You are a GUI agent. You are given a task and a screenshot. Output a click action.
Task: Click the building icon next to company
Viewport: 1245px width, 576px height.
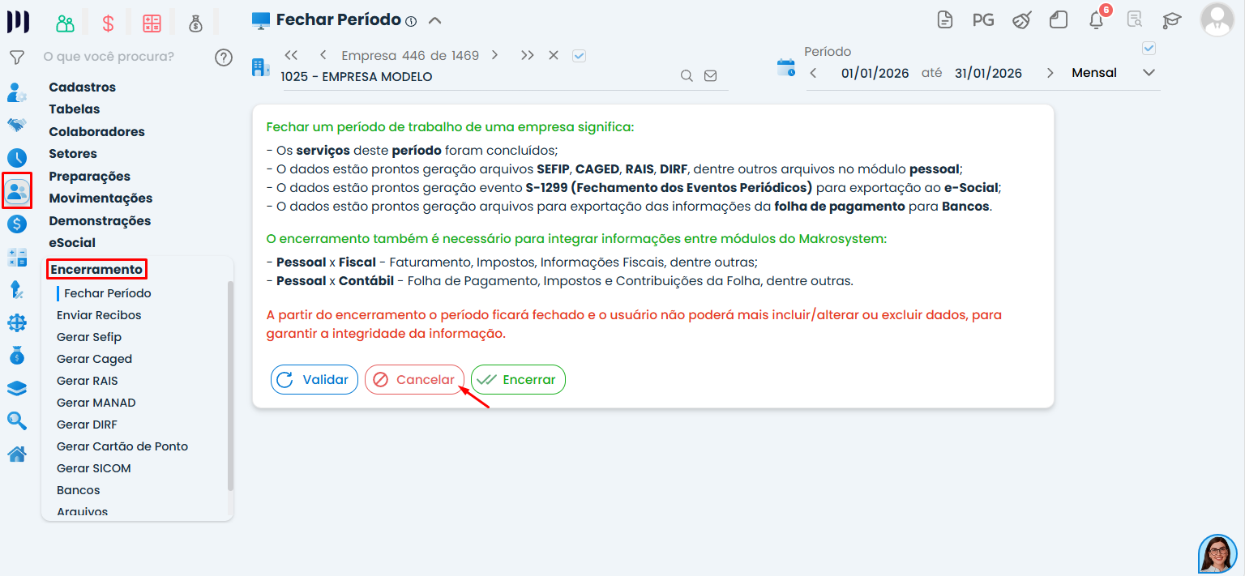(261, 67)
